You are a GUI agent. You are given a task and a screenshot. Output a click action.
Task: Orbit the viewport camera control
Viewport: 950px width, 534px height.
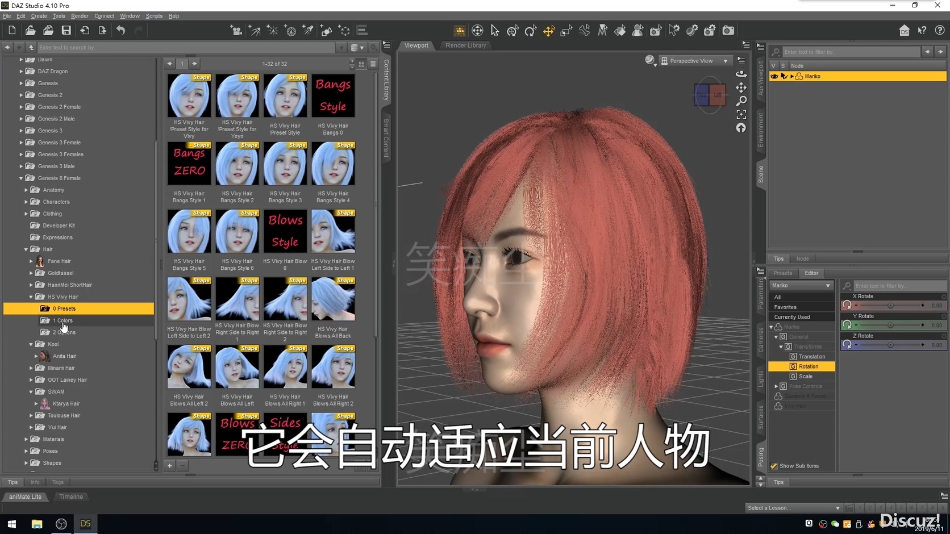click(x=741, y=74)
